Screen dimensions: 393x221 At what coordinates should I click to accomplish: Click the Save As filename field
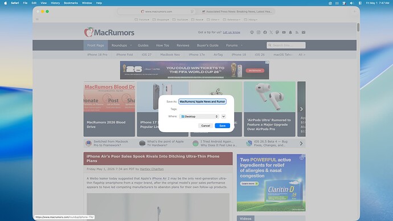(x=202, y=101)
